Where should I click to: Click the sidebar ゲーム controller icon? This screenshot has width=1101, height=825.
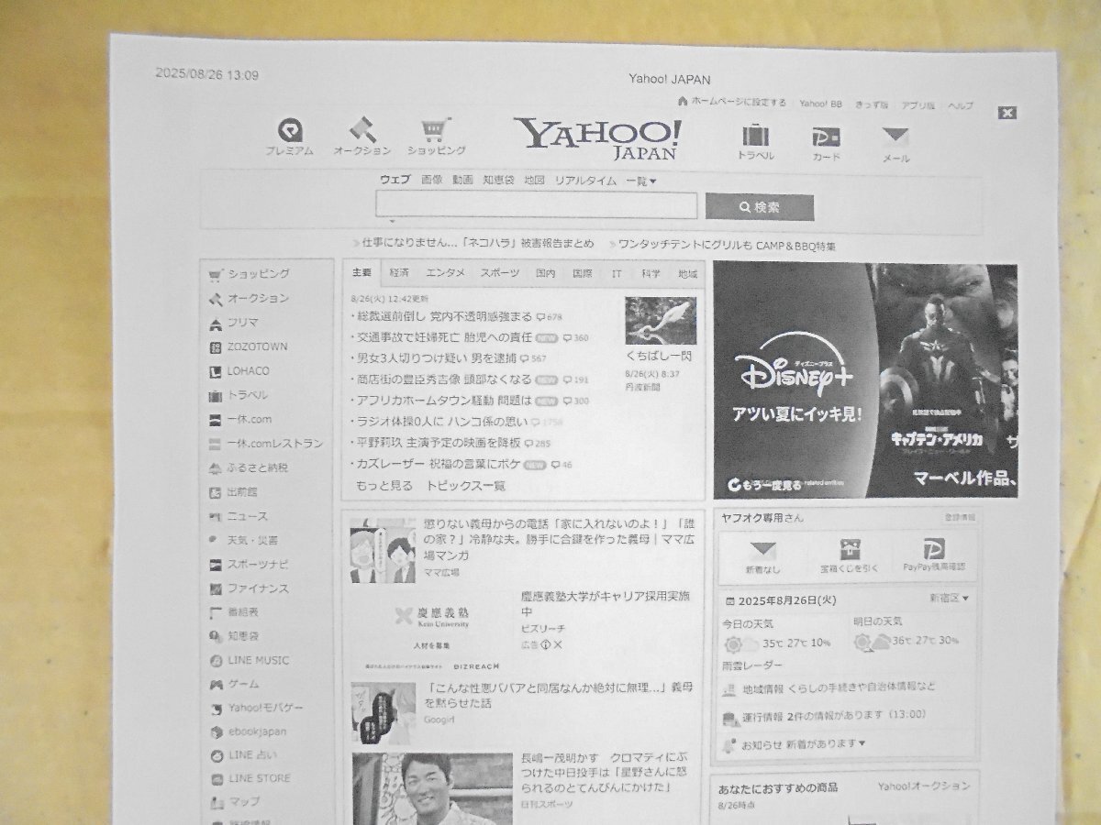click(x=216, y=684)
